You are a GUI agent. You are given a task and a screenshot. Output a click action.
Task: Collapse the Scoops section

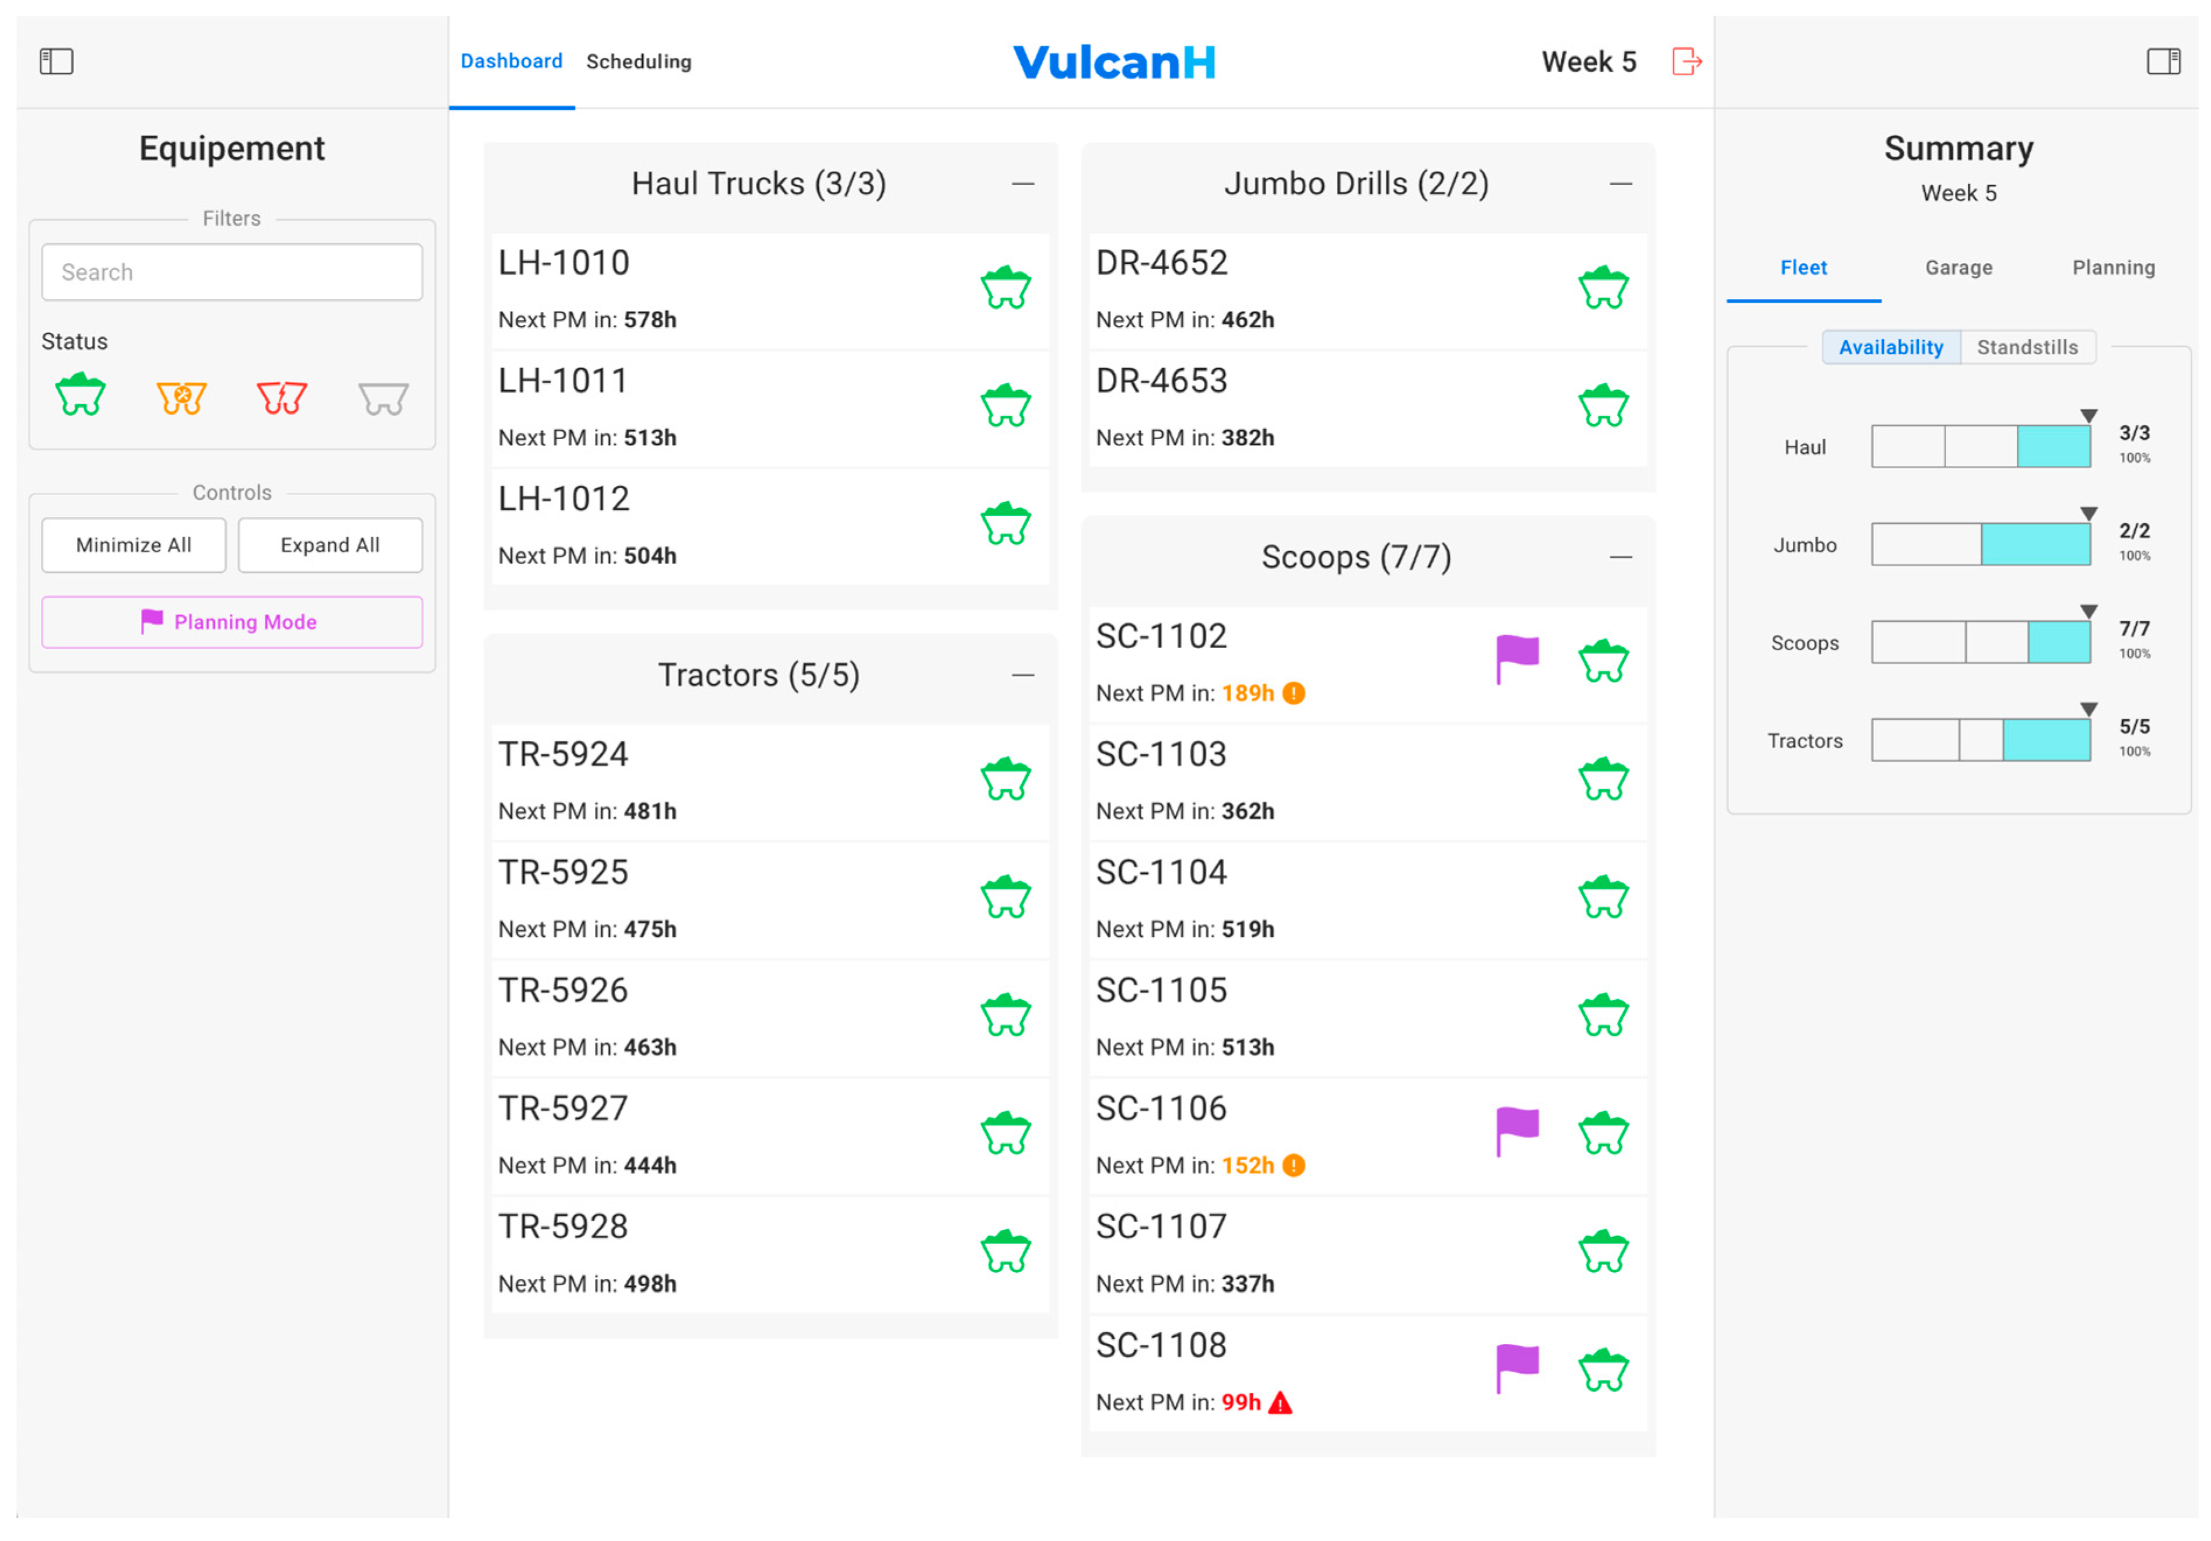[x=1621, y=558]
